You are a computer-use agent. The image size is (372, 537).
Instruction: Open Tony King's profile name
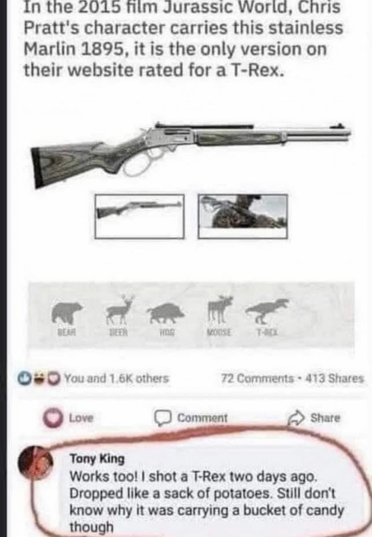click(x=97, y=458)
